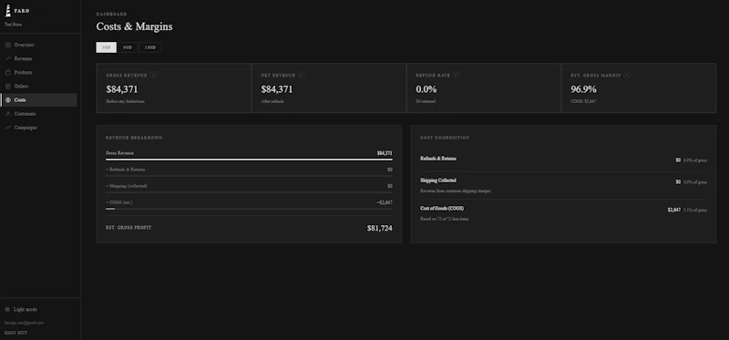Click the Gross Revenue card value $84,371
This screenshot has width=729, height=340.
tap(122, 89)
